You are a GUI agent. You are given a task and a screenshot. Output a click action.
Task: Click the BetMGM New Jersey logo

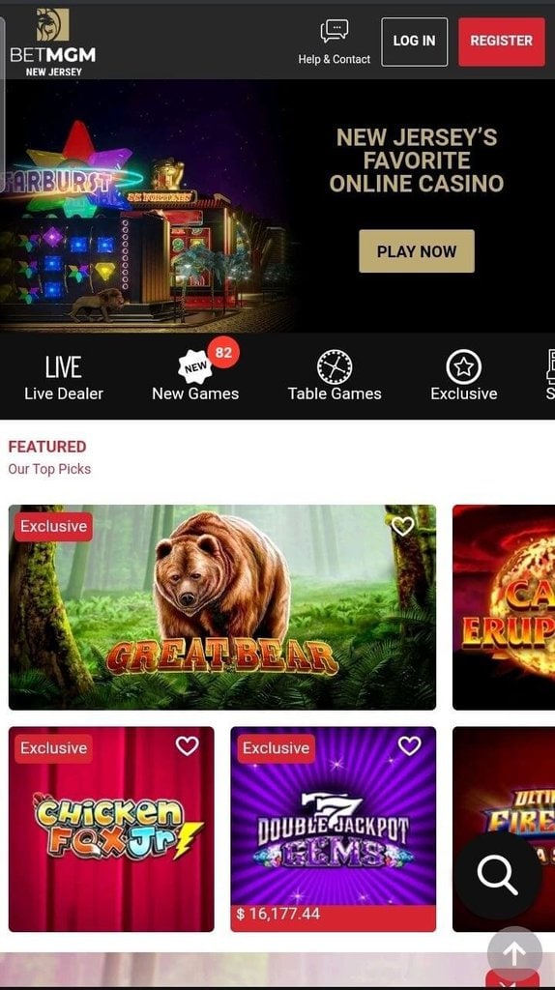click(x=53, y=43)
